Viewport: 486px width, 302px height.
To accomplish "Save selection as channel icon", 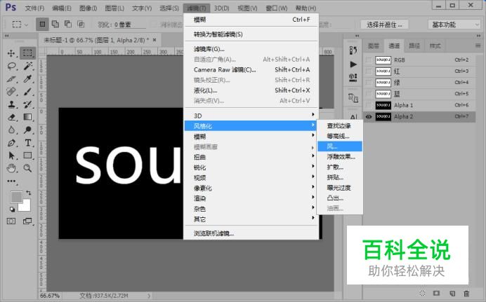I will tap(436, 293).
